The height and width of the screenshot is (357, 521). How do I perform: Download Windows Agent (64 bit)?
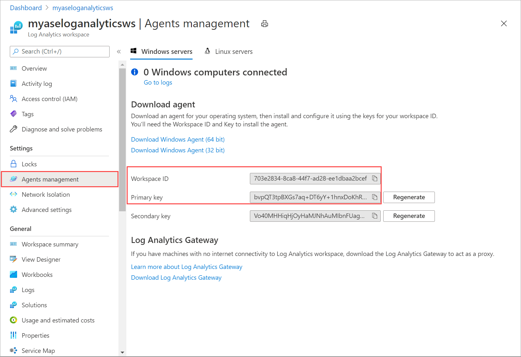[178, 139]
